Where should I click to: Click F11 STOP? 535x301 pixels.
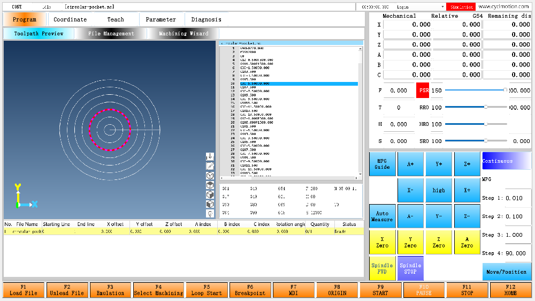click(467, 290)
